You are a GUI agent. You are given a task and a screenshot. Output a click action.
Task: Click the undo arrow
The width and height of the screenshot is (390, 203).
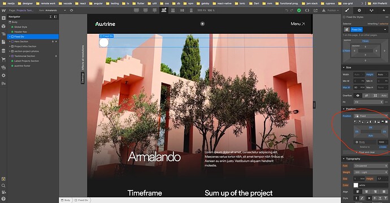pyautogui.click(x=287, y=10)
